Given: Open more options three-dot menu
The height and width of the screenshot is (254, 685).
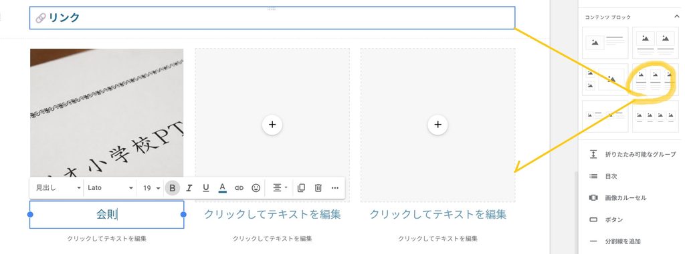Looking at the screenshot, I should [335, 188].
